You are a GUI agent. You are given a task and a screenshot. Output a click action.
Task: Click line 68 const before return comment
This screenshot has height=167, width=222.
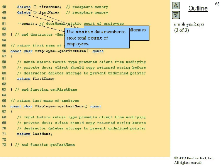[81, 117]
